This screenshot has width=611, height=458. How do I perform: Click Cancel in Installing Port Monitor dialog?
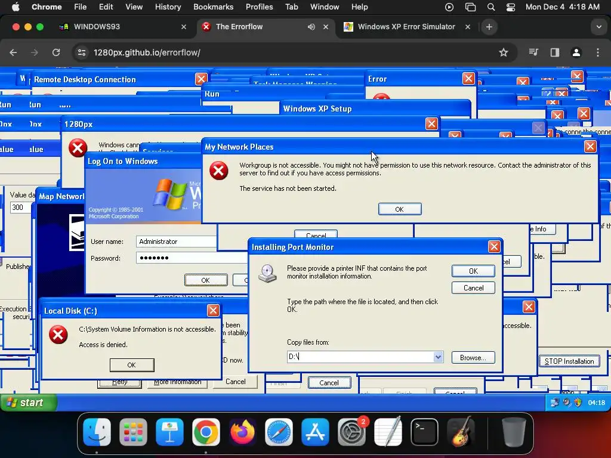pyautogui.click(x=473, y=288)
